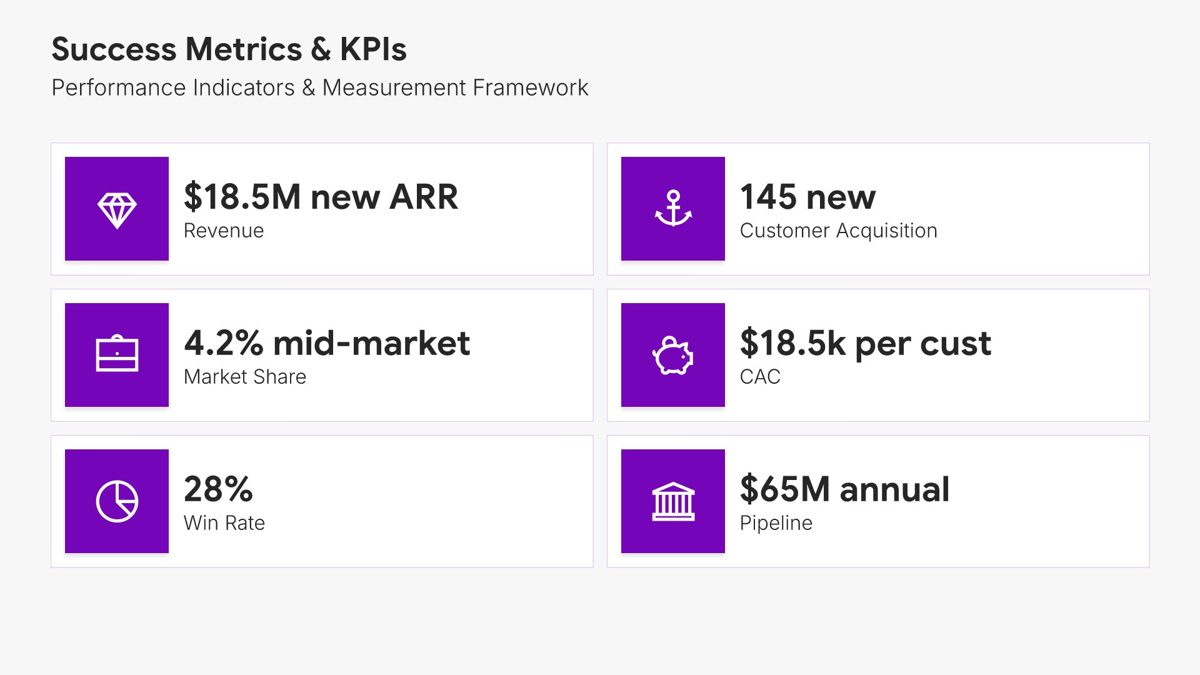1200x675 pixels.
Task: Click the anchor icon for Customer Acquisition
Action: point(673,209)
